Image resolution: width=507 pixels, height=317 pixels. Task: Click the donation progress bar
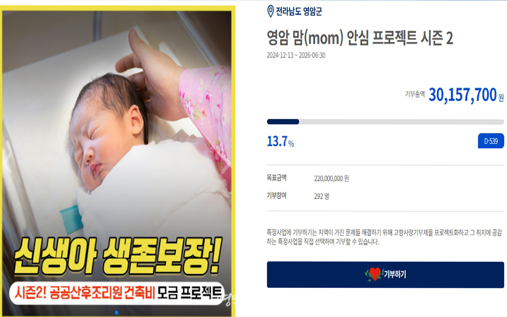tap(385, 122)
